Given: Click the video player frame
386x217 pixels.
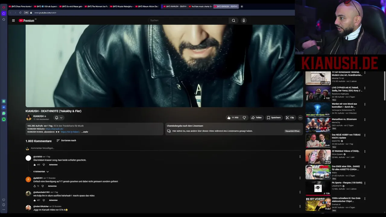Looking at the screenshot, I should coord(164,66).
